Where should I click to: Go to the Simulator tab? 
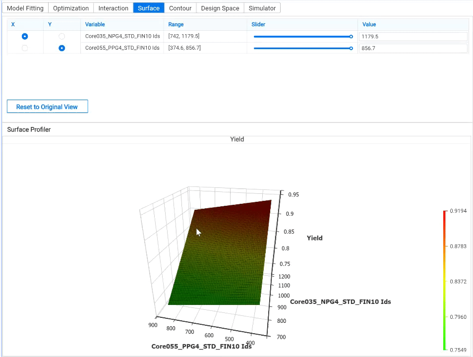pos(262,8)
